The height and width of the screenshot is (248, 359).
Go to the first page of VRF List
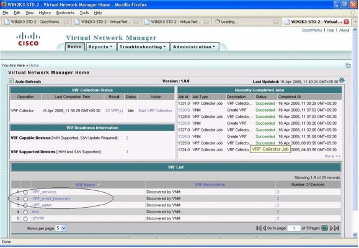pos(259,228)
